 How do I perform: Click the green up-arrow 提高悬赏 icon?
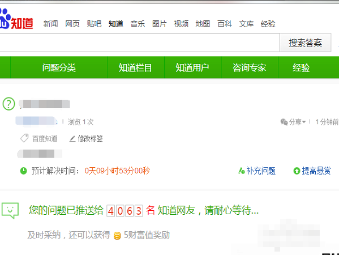pyautogui.click(x=297, y=171)
